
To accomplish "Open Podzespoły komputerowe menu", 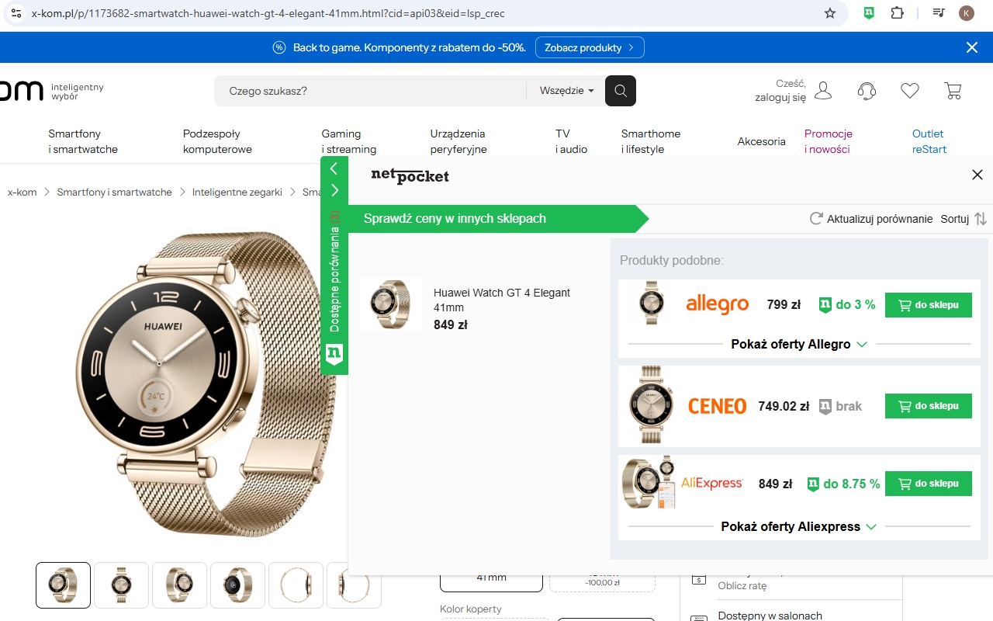I will click(217, 141).
